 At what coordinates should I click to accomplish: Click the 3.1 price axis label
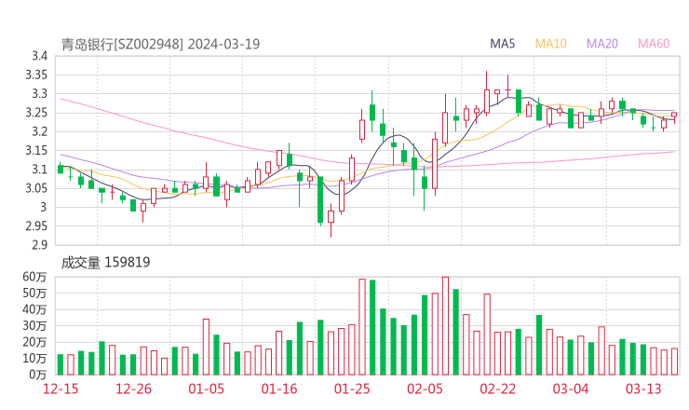39,170
